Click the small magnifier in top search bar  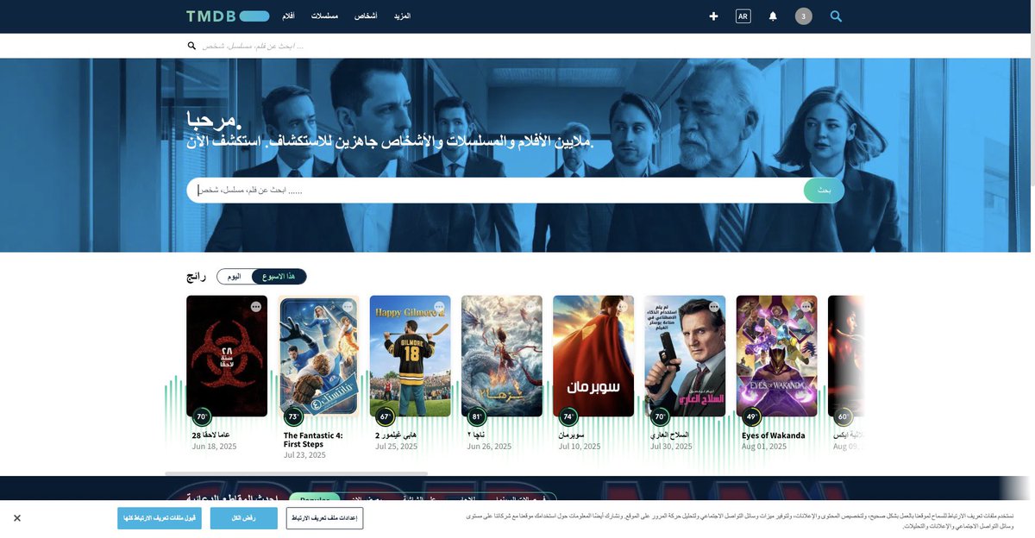191,46
